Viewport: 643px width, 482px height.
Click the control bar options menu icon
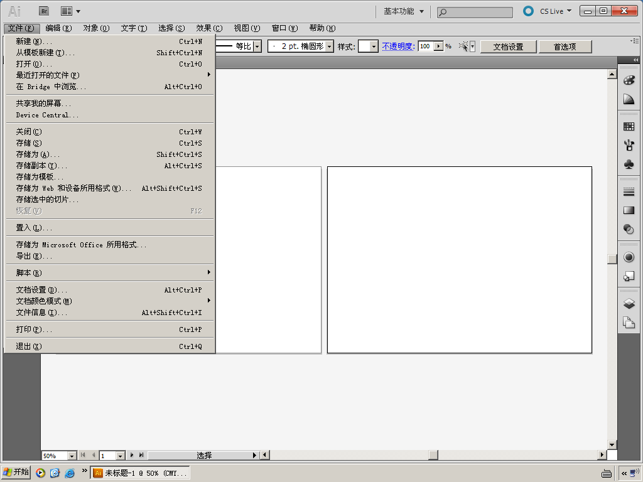(x=634, y=41)
